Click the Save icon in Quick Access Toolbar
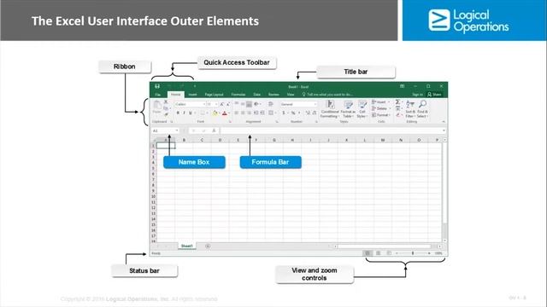Viewport: 547px width, 307px height. point(157,86)
